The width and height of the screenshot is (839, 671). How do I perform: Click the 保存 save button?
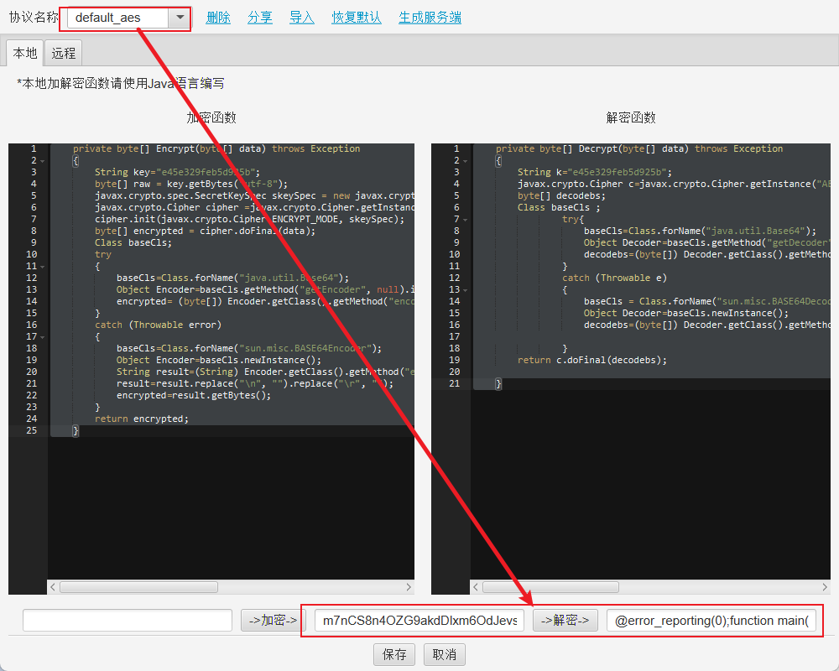point(394,654)
